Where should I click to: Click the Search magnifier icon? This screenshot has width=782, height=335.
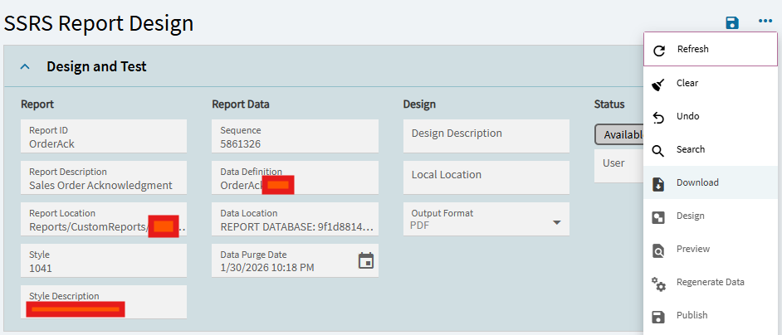tap(659, 150)
